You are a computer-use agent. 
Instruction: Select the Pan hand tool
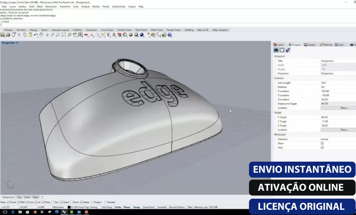41,35
